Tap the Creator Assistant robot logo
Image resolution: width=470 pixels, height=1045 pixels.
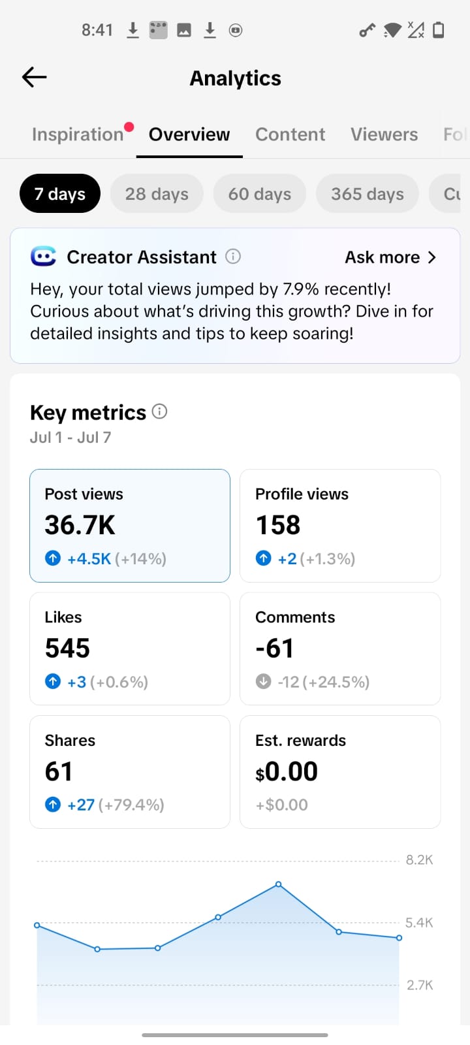44,257
